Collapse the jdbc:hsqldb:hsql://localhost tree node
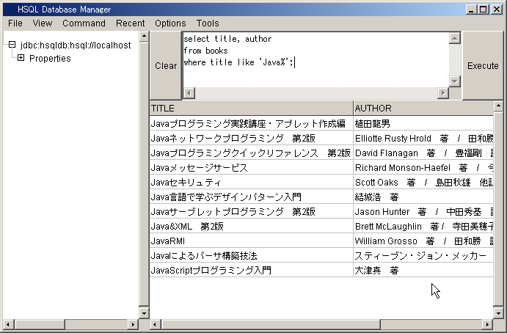This screenshot has width=507, height=333. click(x=11, y=45)
